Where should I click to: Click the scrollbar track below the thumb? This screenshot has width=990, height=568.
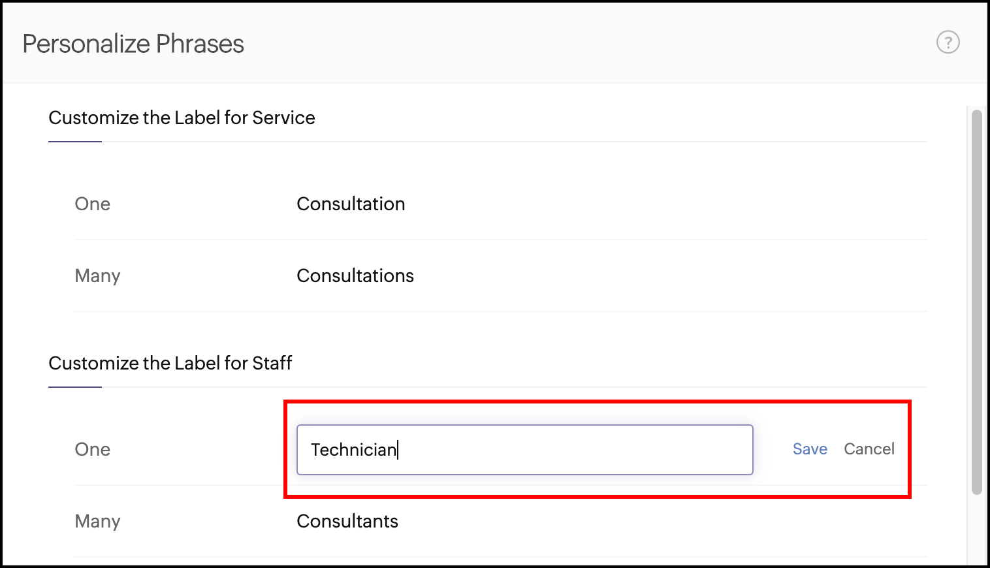tap(976, 529)
